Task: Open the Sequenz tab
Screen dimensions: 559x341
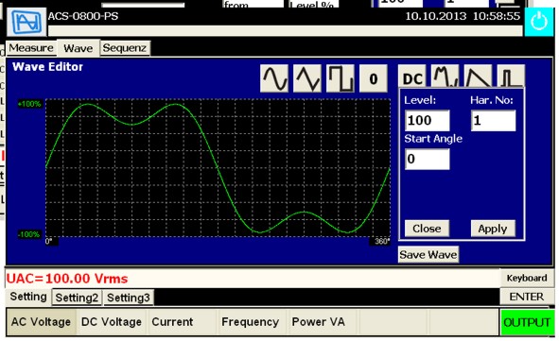Action: tap(125, 48)
